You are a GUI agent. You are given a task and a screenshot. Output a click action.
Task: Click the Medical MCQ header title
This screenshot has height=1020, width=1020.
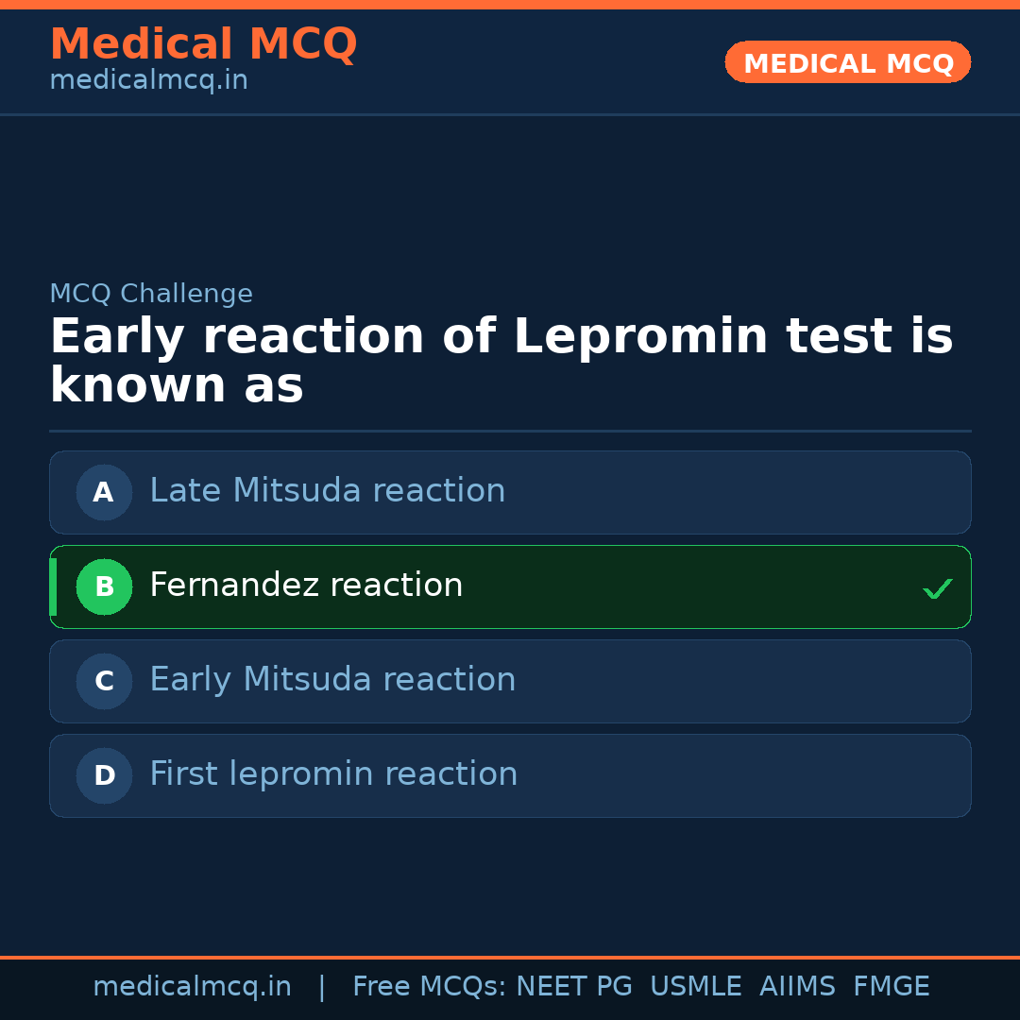pyautogui.click(x=203, y=43)
